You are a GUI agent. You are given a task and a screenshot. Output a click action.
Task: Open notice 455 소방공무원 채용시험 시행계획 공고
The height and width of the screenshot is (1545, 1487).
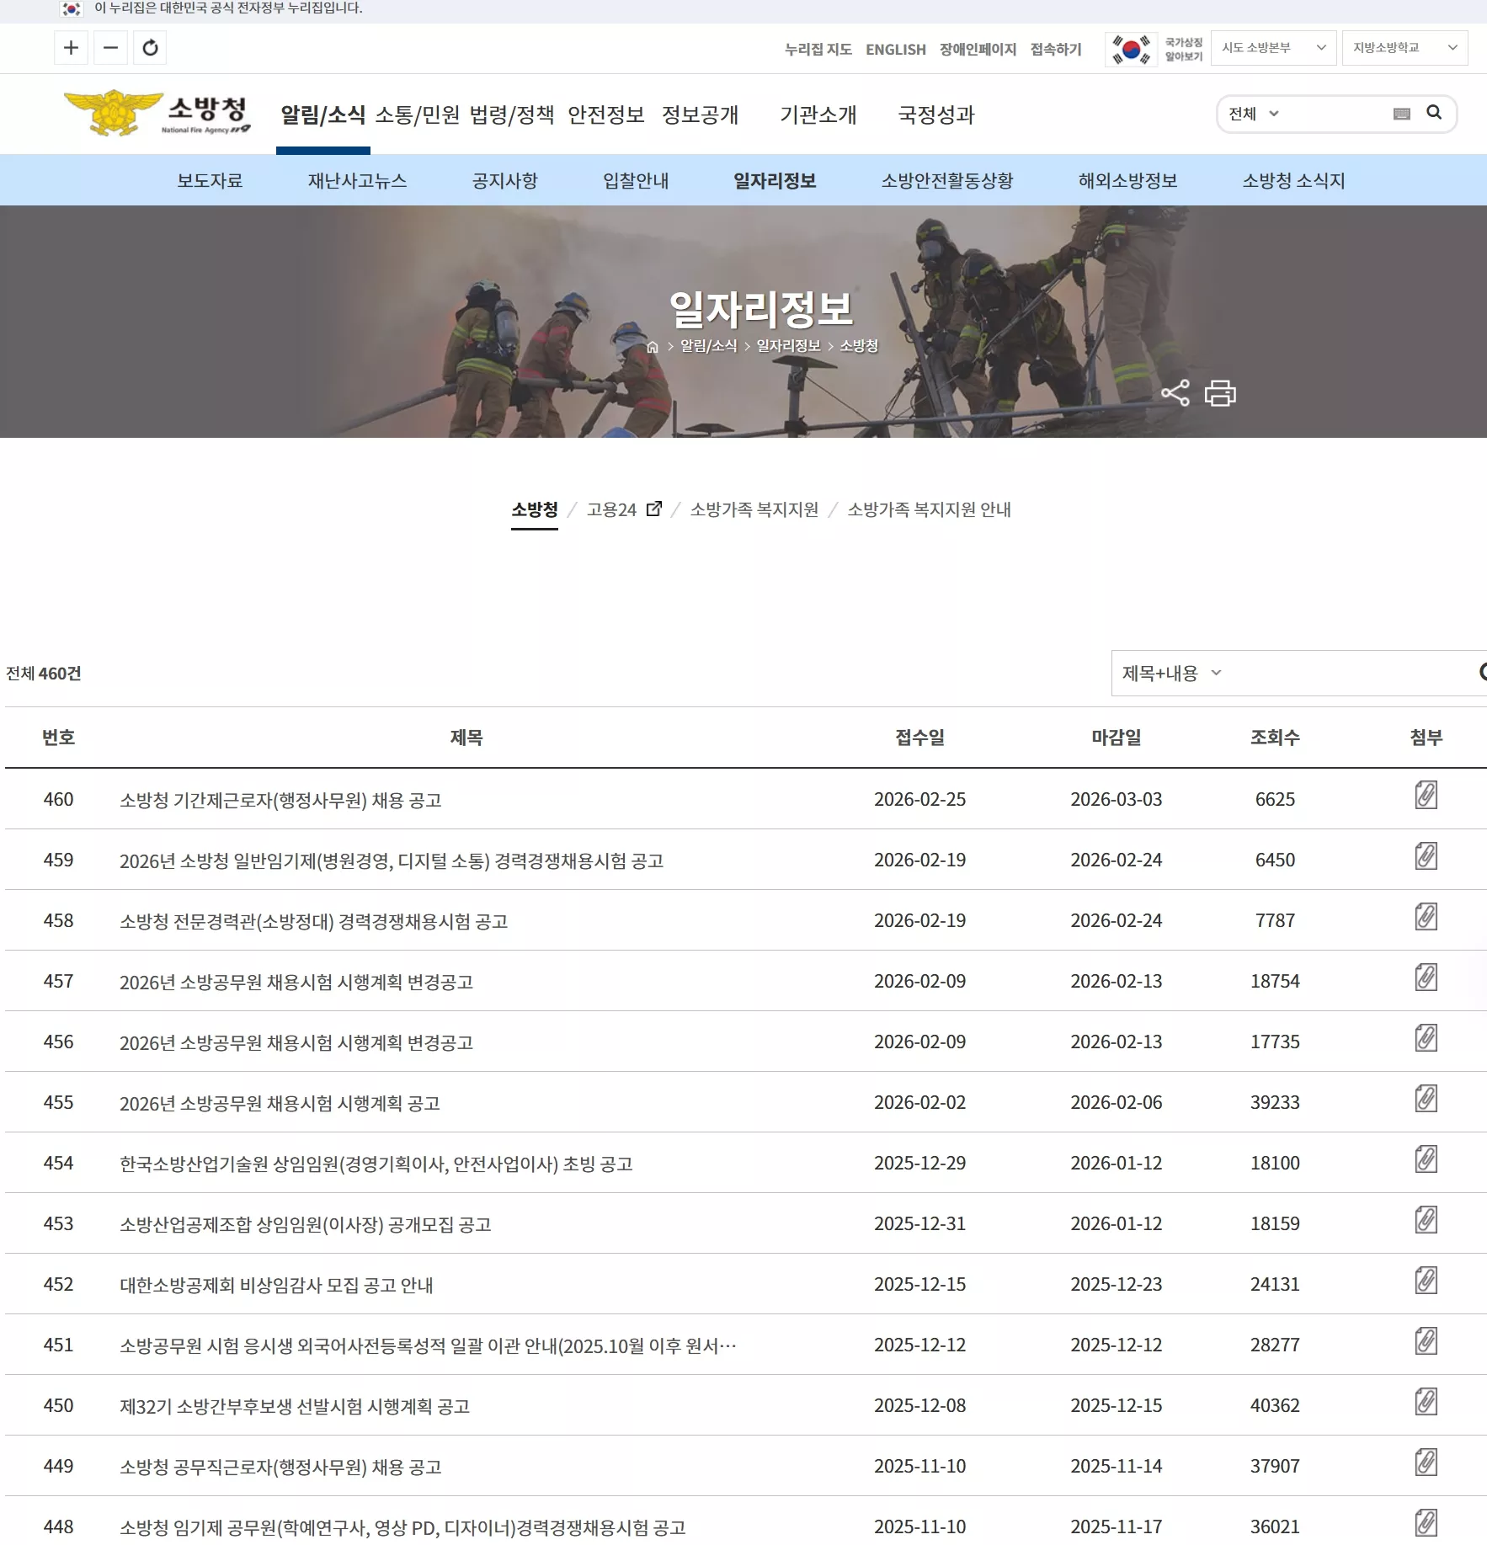[280, 1102]
